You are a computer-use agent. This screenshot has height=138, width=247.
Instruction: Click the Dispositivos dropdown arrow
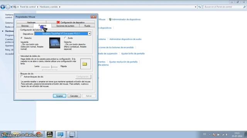point(90,33)
